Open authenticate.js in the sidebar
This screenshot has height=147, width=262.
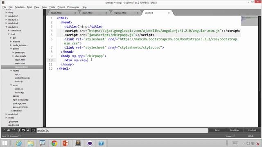click(23, 78)
